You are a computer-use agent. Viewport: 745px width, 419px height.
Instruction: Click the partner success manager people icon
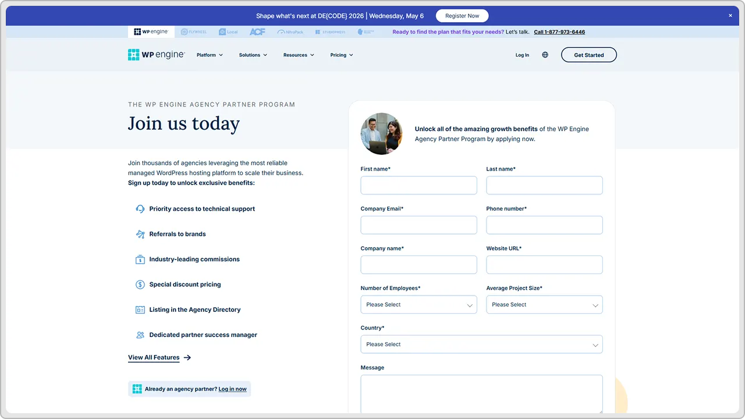point(140,335)
